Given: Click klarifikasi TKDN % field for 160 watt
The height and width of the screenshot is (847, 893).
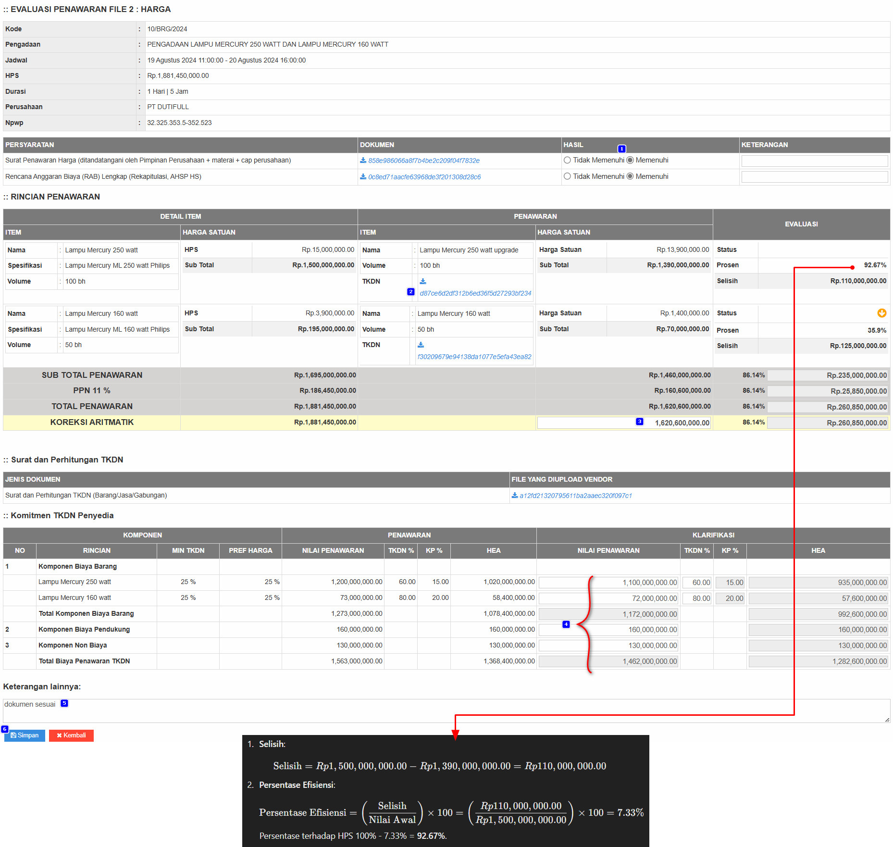Looking at the screenshot, I should point(697,598).
